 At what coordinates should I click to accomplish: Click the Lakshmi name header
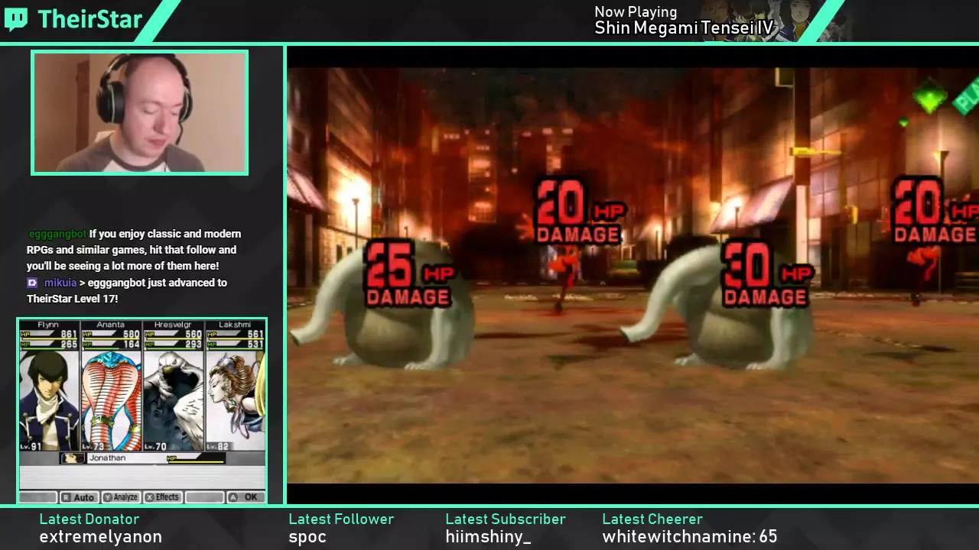pos(235,325)
